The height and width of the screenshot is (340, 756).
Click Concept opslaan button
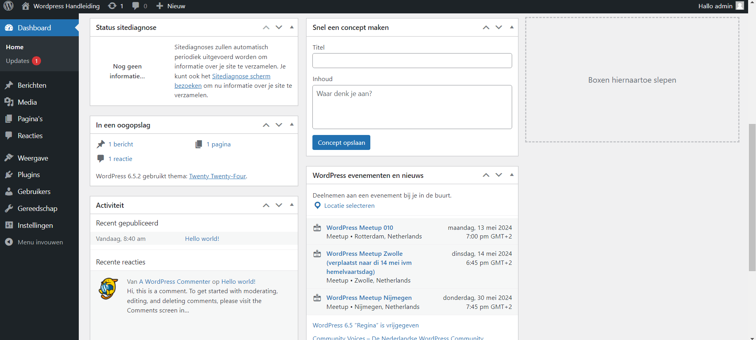click(341, 142)
